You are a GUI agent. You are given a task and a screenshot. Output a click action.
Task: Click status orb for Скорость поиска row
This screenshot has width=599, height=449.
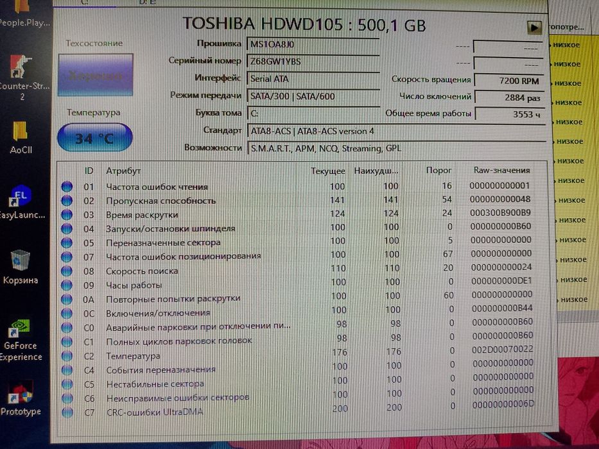[67, 271]
